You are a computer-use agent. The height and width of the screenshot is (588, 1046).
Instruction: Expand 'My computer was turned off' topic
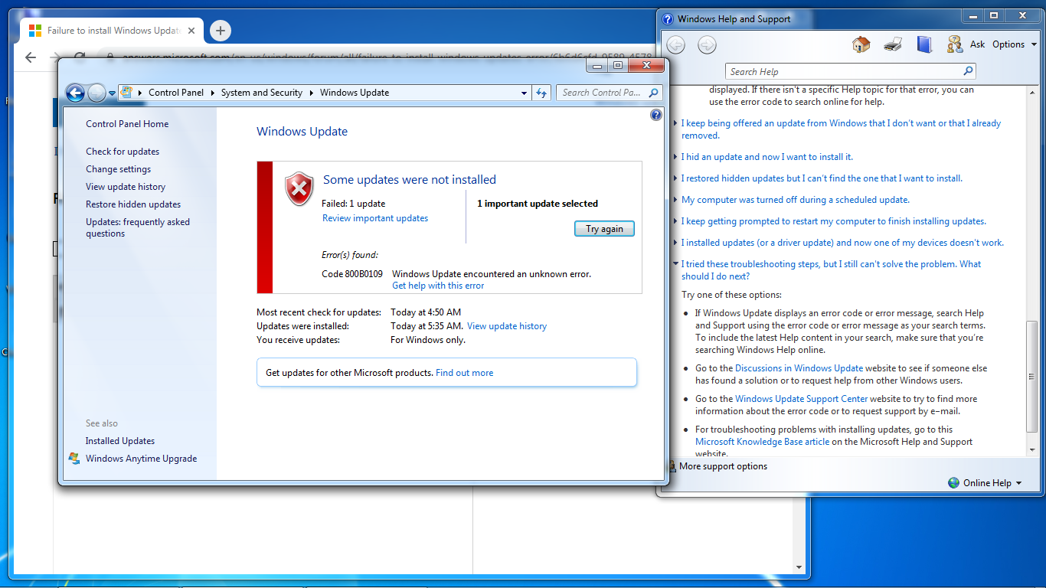pyautogui.click(x=795, y=200)
